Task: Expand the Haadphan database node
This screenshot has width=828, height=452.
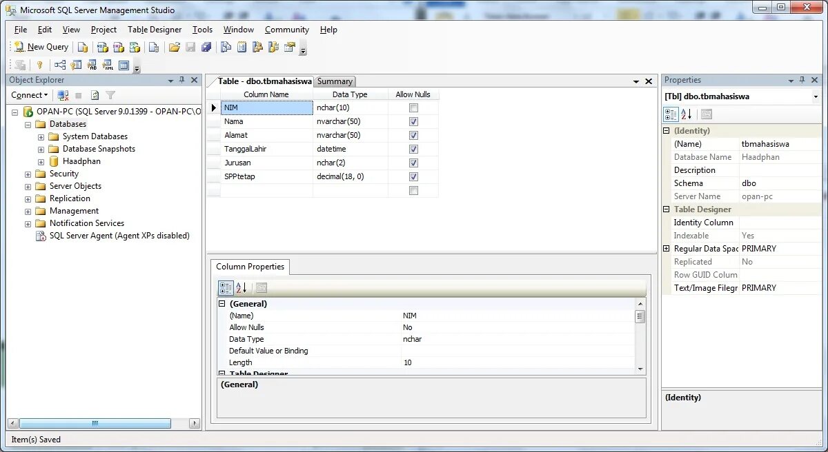Action: [x=41, y=162]
